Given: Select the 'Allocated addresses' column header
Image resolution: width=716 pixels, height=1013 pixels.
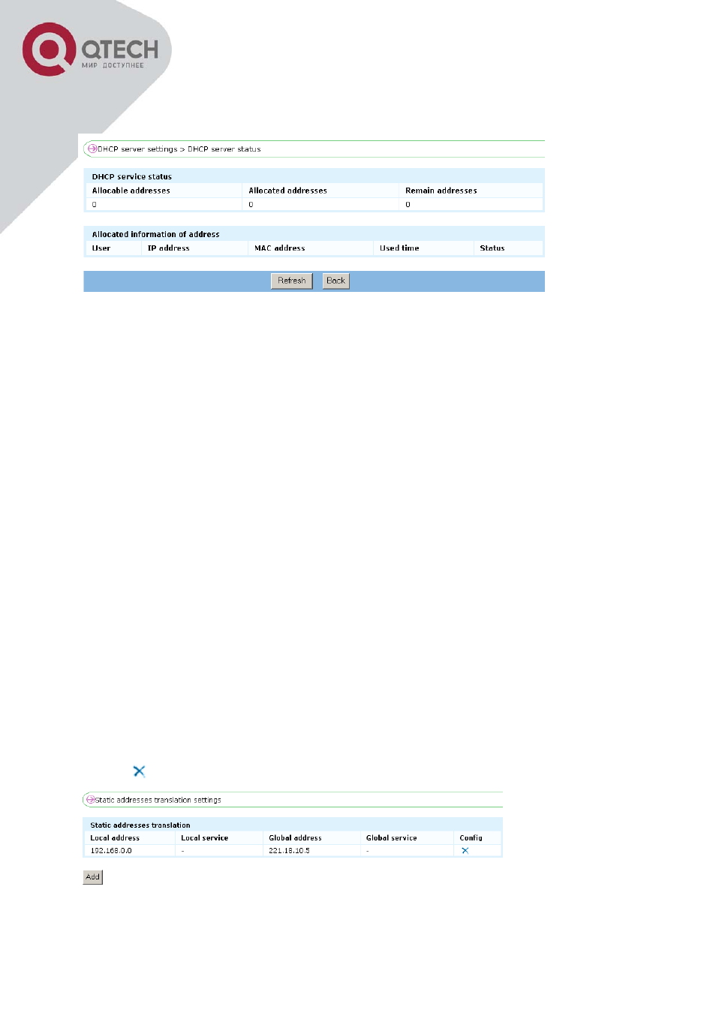Looking at the screenshot, I should tap(288, 191).
